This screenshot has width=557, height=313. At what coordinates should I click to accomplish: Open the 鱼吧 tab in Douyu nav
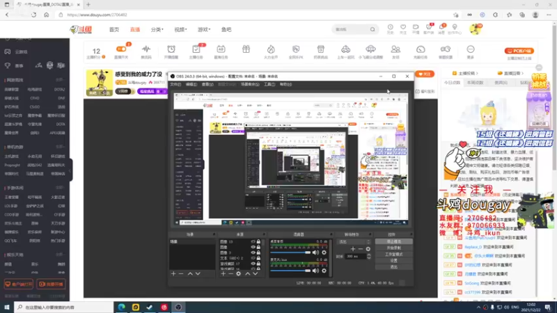tap(226, 29)
